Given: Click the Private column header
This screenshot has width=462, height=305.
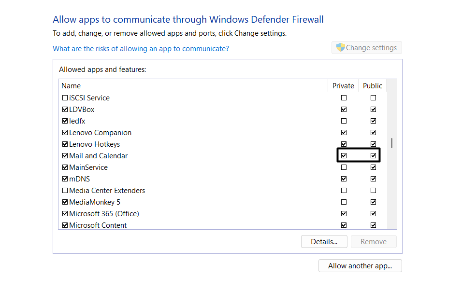Looking at the screenshot, I should pyautogui.click(x=343, y=86).
